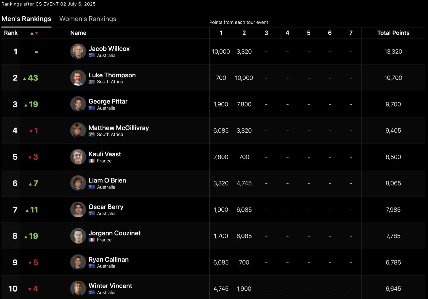Image resolution: width=428 pixels, height=299 pixels.
Task: Click the French flag under Jorgann Couzinet
Action: click(92, 240)
